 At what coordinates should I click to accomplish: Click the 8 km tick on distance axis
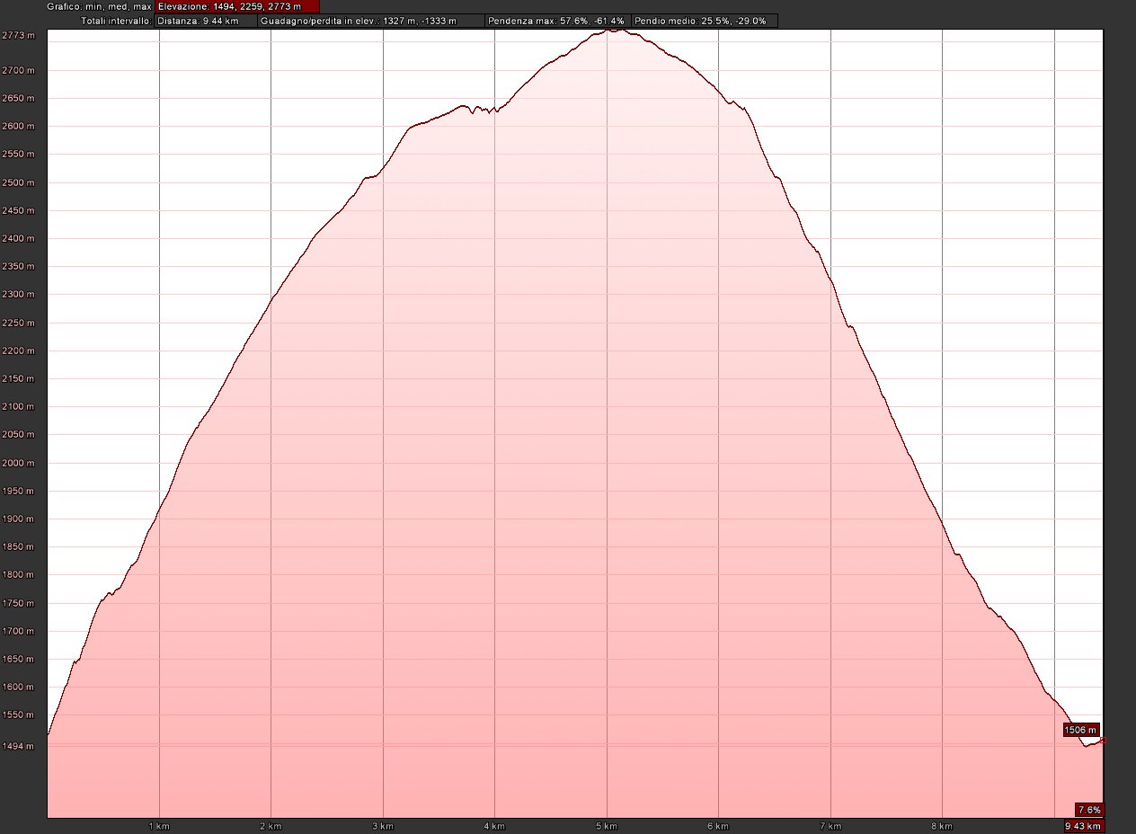pos(941,825)
